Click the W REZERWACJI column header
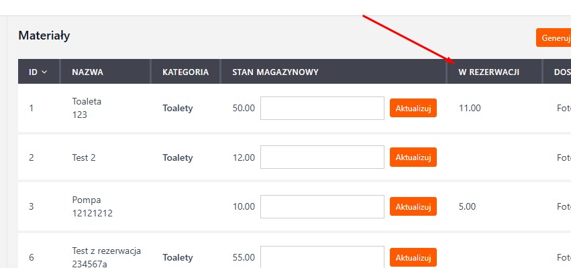 (489, 72)
